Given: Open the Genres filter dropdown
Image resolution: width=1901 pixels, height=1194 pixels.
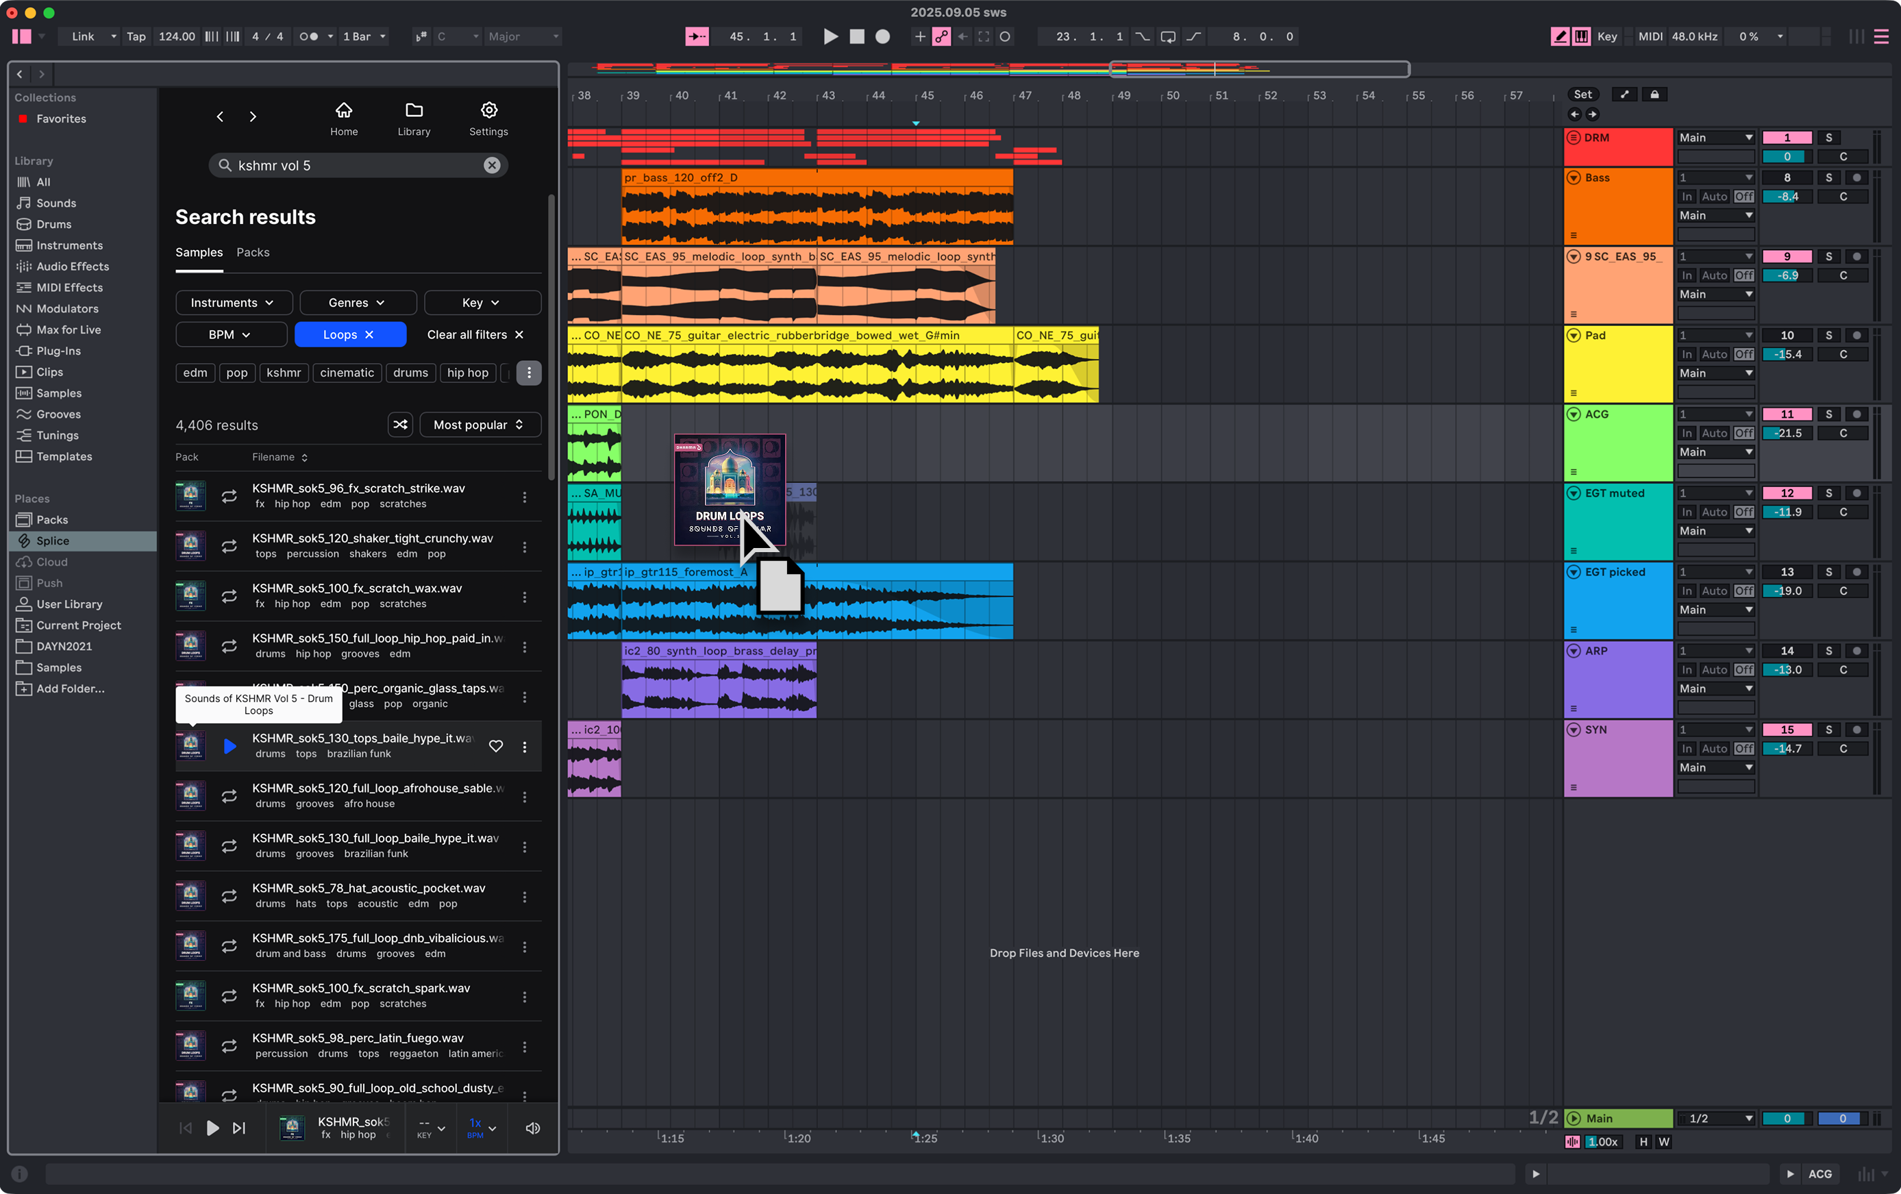Looking at the screenshot, I should click(x=358, y=303).
